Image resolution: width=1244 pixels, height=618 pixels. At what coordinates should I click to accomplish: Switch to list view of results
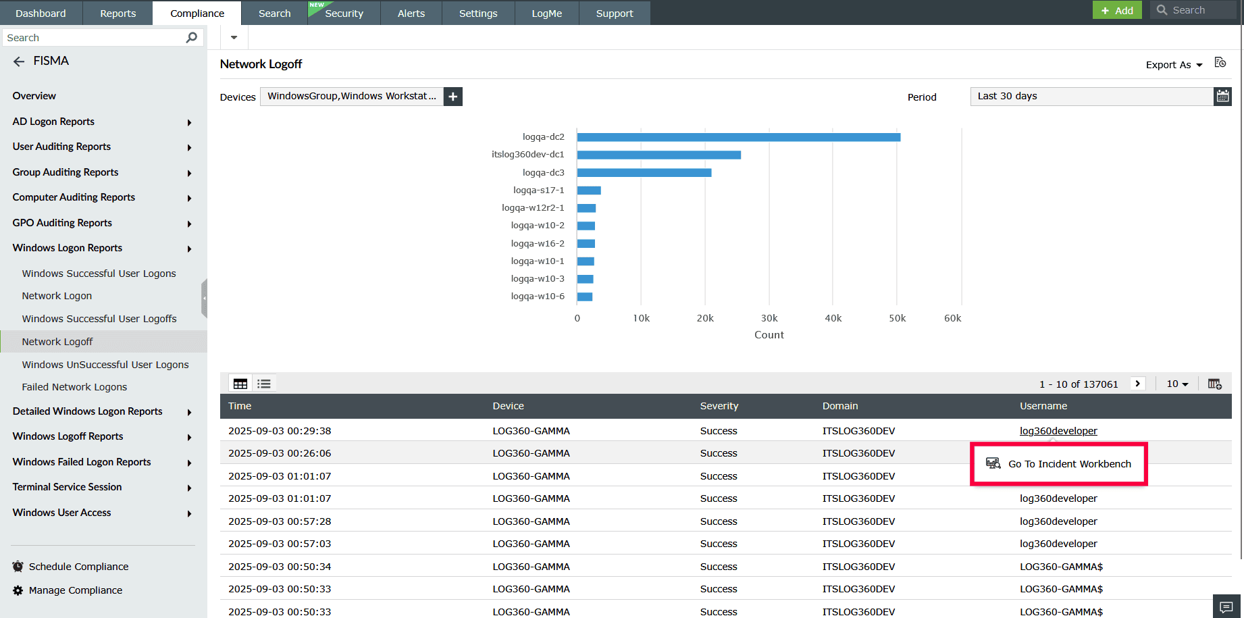pyautogui.click(x=264, y=384)
